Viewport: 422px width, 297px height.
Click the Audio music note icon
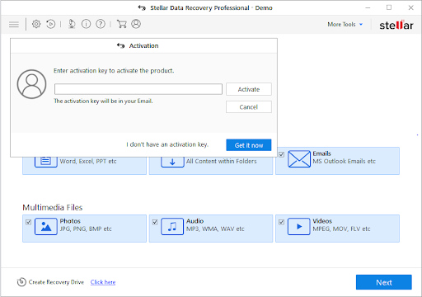pyautogui.click(x=172, y=227)
